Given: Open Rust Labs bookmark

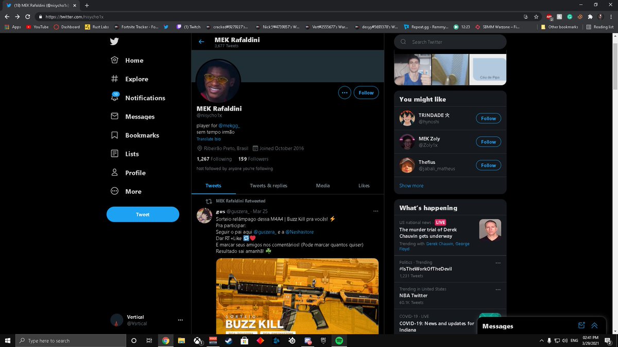Looking at the screenshot, I should (x=97, y=27).
